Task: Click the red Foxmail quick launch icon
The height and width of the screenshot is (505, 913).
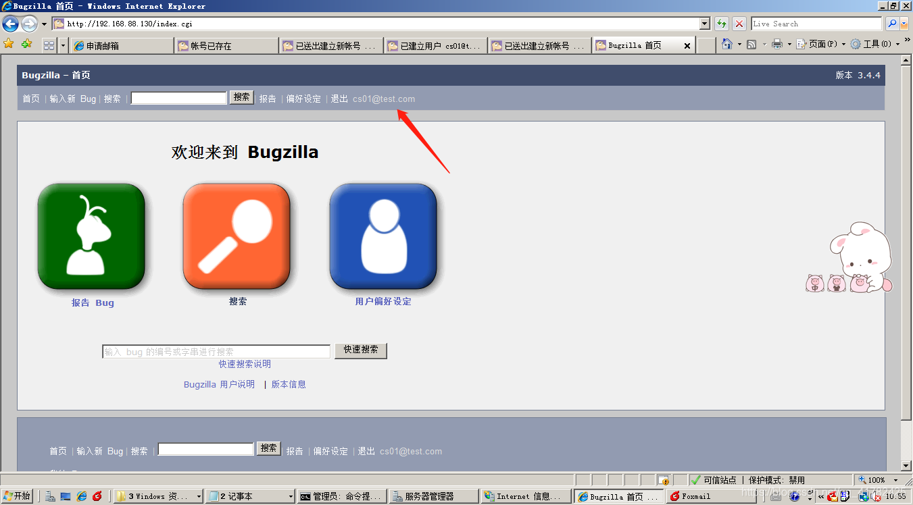Action: coord(97,496)
